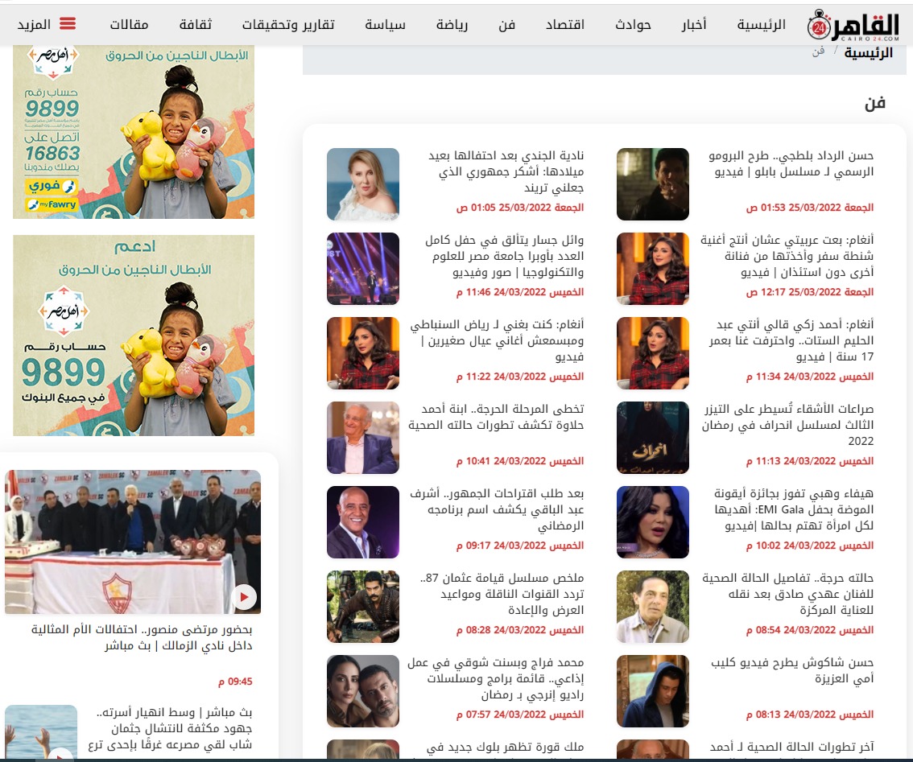Open the المزيد hamburger menu
Viewport: 913px width, 762px height.
click(x=46, y=24)
